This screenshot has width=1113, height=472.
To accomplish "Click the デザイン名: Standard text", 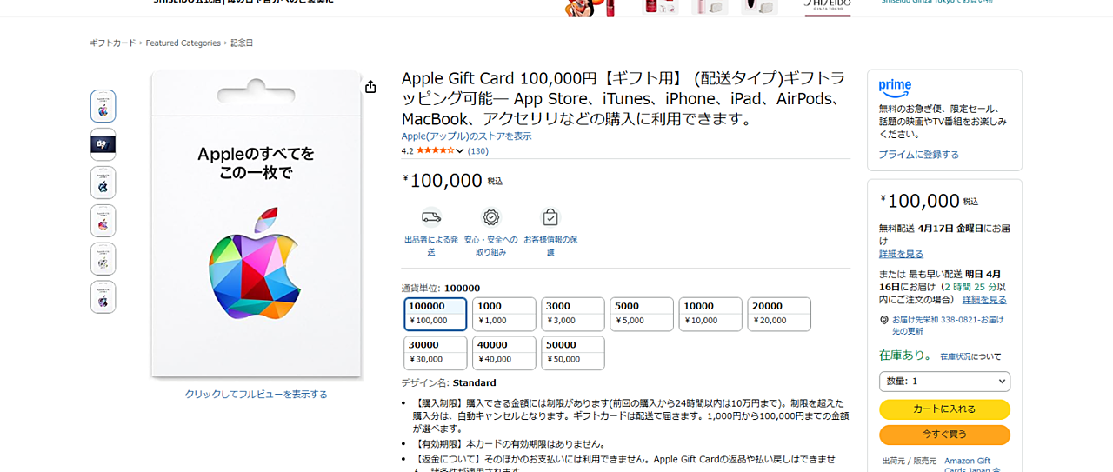I will pos(449,382).
